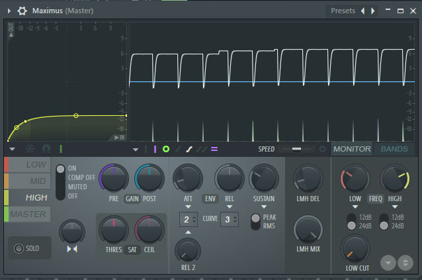422x280 pixels.
Task: Select the HIGH band
Action: tap(28, 198)
